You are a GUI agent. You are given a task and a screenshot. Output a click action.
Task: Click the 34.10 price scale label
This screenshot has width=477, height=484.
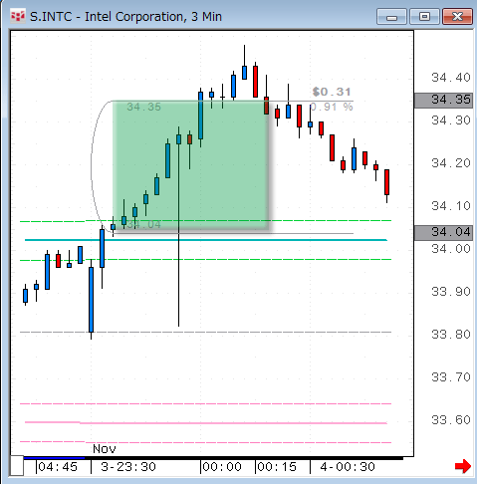(451, 206)
